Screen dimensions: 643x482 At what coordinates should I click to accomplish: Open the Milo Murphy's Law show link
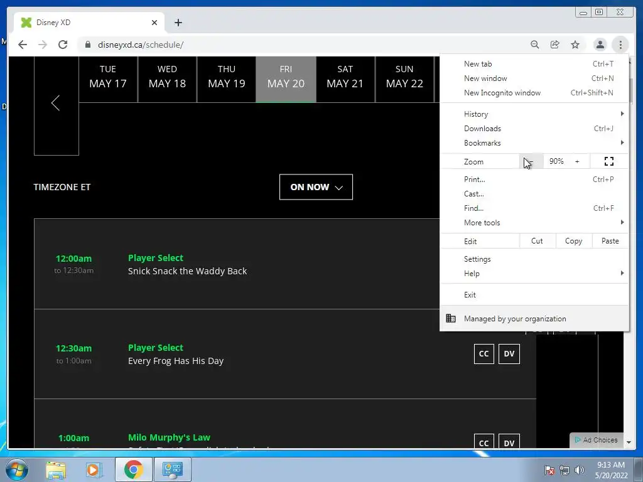pos(169,437)
